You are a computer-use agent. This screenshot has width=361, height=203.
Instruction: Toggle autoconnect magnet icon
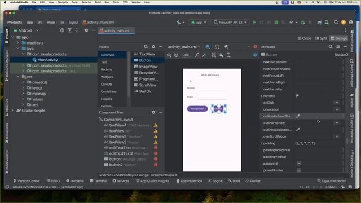pos(176,55)
